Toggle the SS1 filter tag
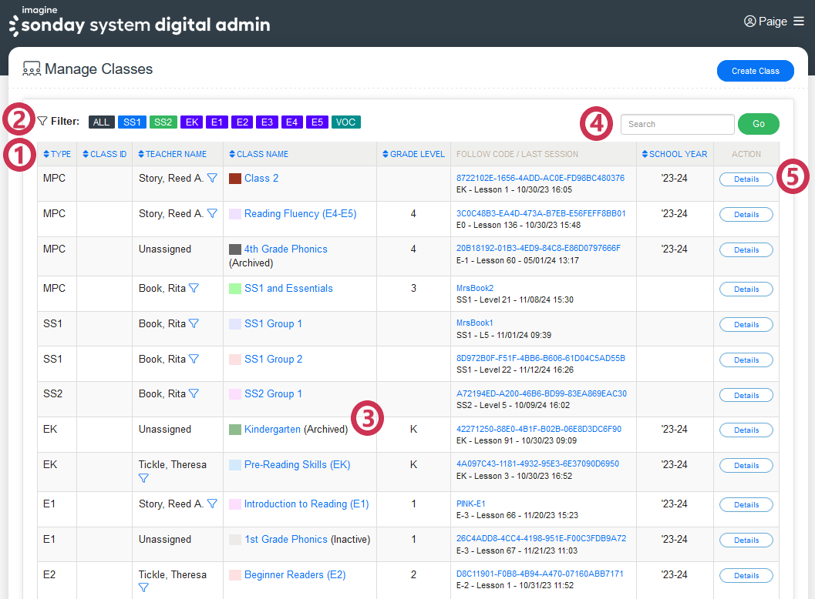 (x=132, y=122)
